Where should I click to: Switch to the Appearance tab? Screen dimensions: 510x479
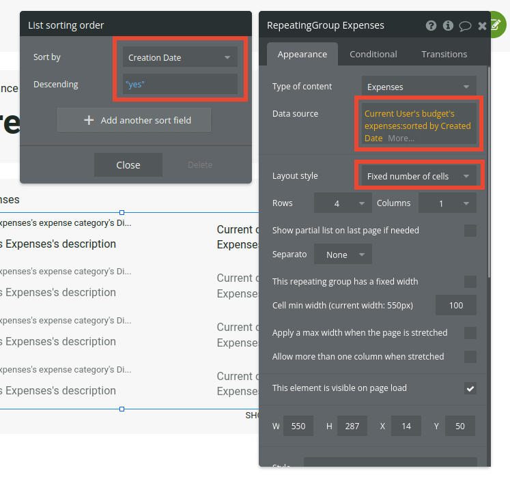pyautogui.click(x=302, y=55)
